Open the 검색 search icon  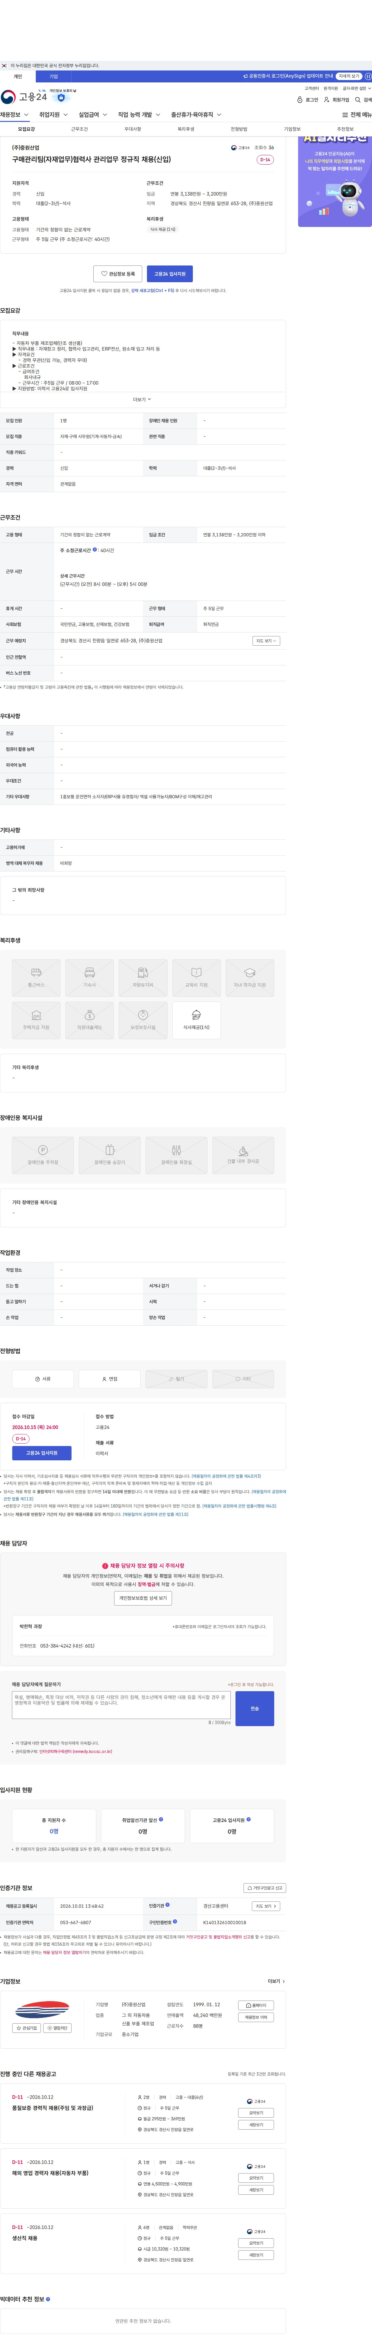tap(363, 99)
